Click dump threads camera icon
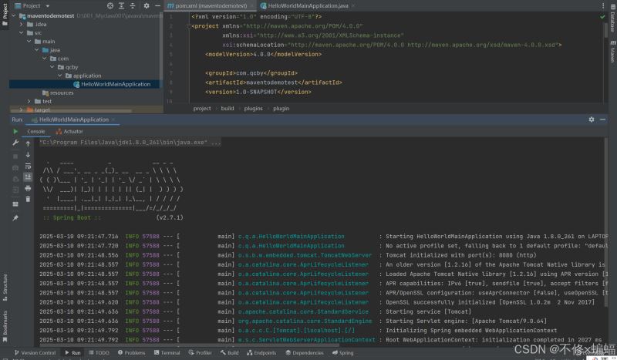 pyautogui.click(x=15, y=168)
